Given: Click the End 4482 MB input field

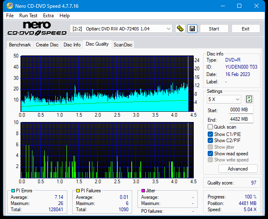Looking at the screenshot, I should point(241,119).
